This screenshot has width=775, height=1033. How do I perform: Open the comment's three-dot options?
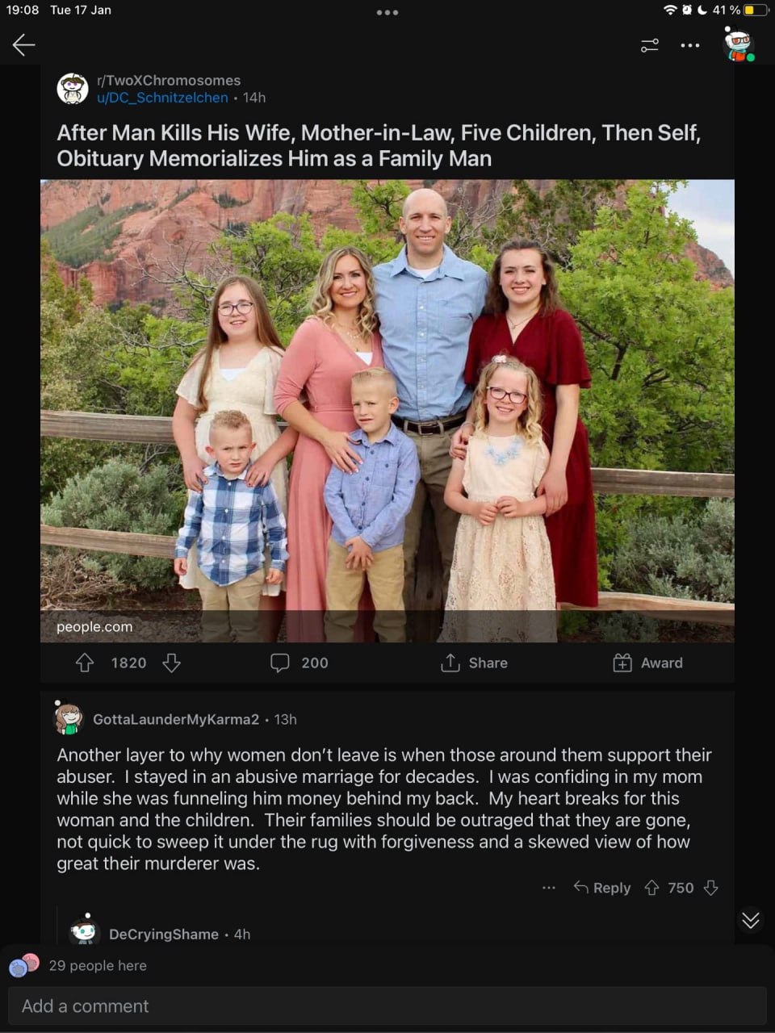pyautogui.click(x=549, y=888)
